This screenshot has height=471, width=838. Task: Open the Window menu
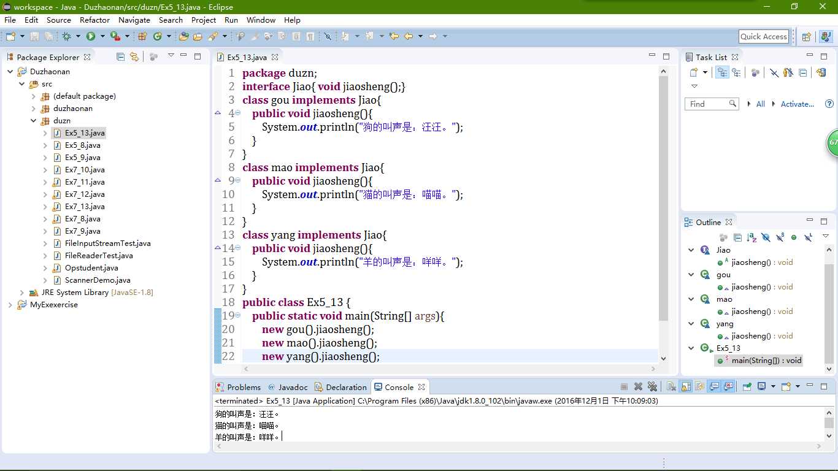pos(261,20)
